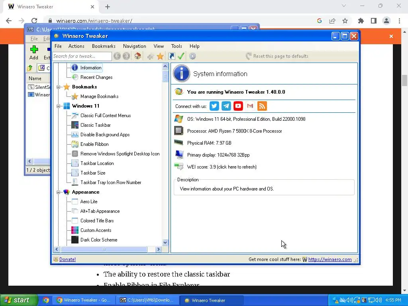Click the WEI score refresh icon
This screenshot has width=408, height=306.
click(x=179, y=166)
